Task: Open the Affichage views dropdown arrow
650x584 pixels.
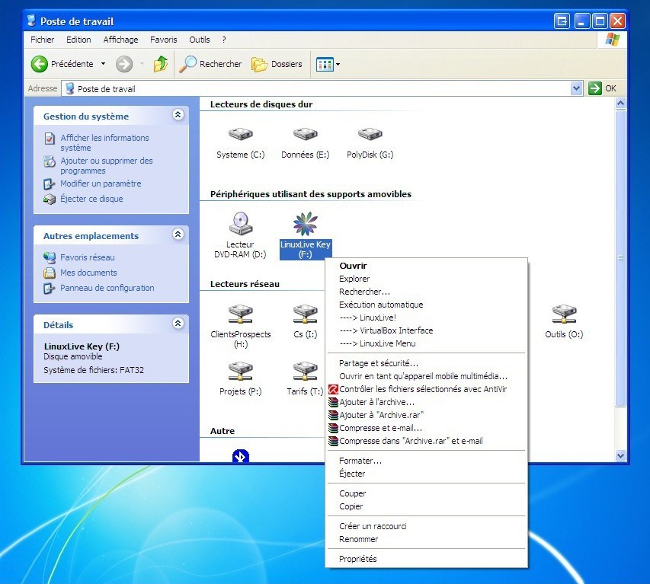Action: pyautogui.click(x=338, y=64)
